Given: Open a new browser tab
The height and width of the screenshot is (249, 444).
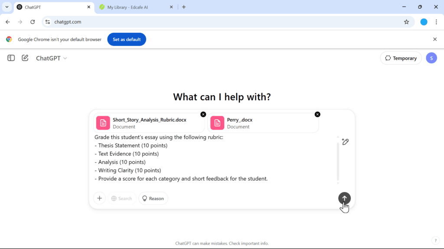Looking at the screenshot, I should (184, 7).
